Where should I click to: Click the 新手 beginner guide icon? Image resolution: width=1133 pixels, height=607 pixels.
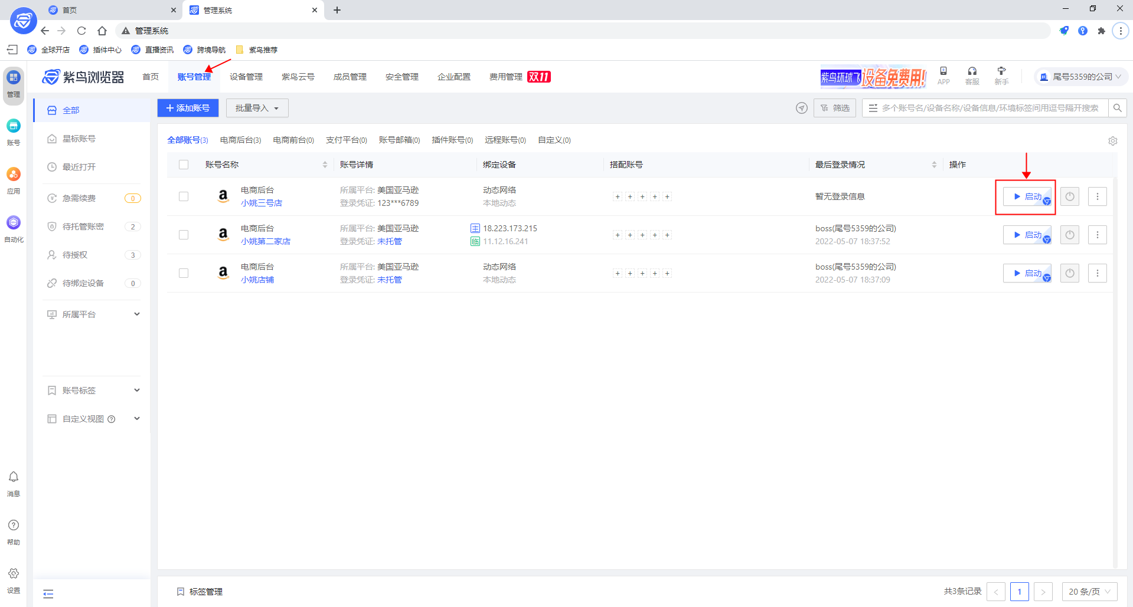click(x=1001, y=76)
